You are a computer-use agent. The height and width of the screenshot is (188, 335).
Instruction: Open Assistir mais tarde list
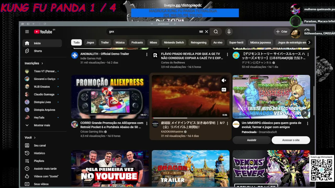(42, 169)
